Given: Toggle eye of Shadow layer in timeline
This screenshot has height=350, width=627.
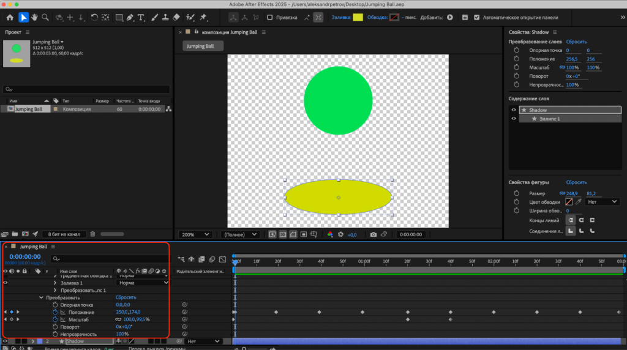Looking at the screenshot, I should 5,341.
